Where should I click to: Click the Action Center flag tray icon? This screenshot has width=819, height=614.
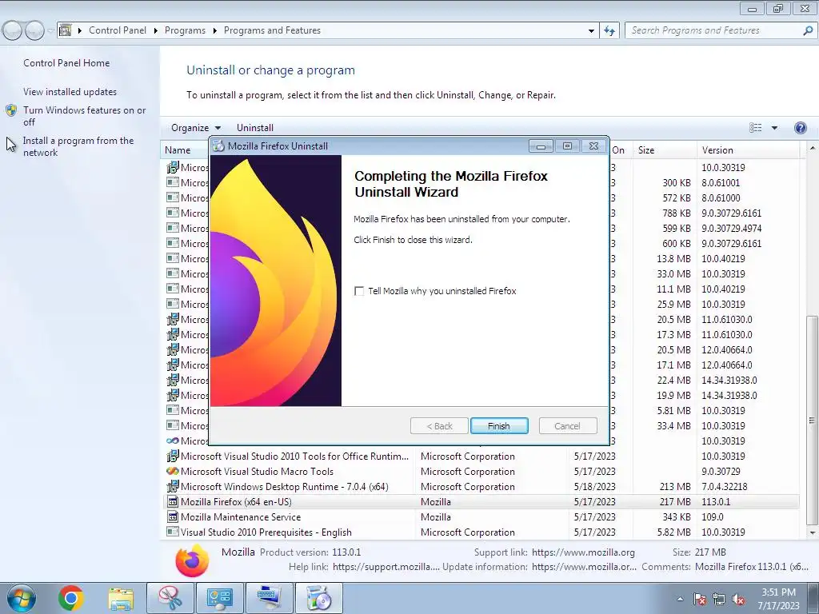(x=700, y=599)
